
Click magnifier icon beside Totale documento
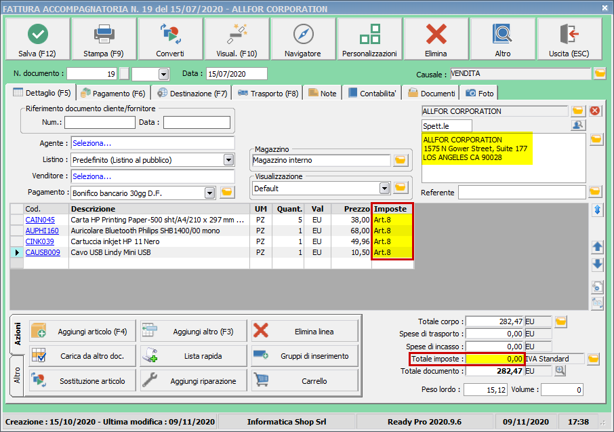click(560, 371)
